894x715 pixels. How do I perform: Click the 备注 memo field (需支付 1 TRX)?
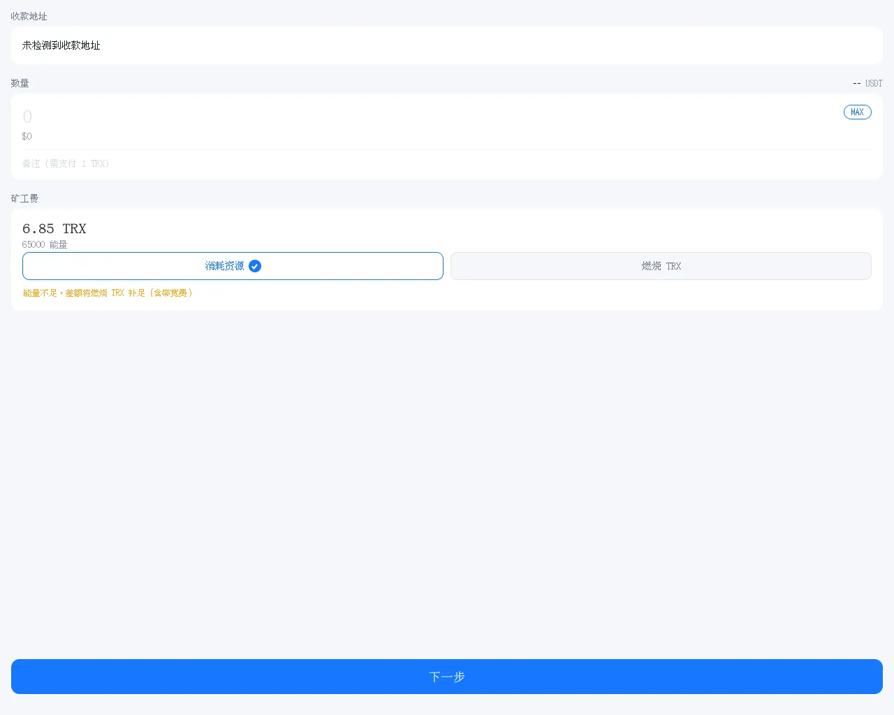point(419,163)
